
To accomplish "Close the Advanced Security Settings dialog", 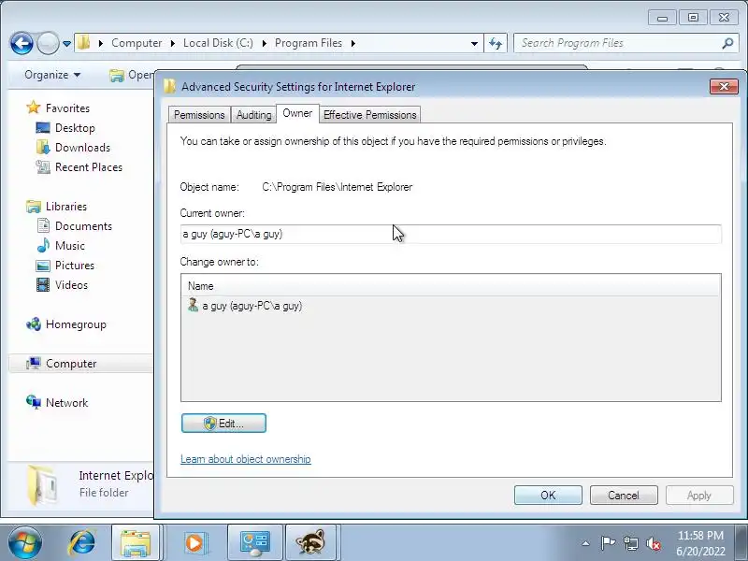I will 724,86.
